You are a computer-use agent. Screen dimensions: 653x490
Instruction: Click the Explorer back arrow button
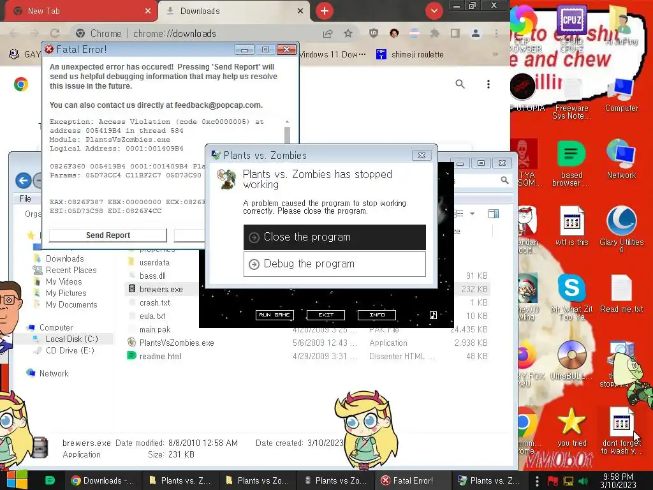click(x=24, y=181)
